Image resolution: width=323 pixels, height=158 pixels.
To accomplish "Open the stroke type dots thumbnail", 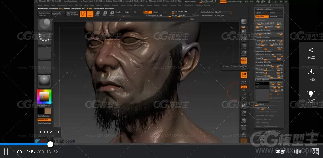I will point(44,39).
